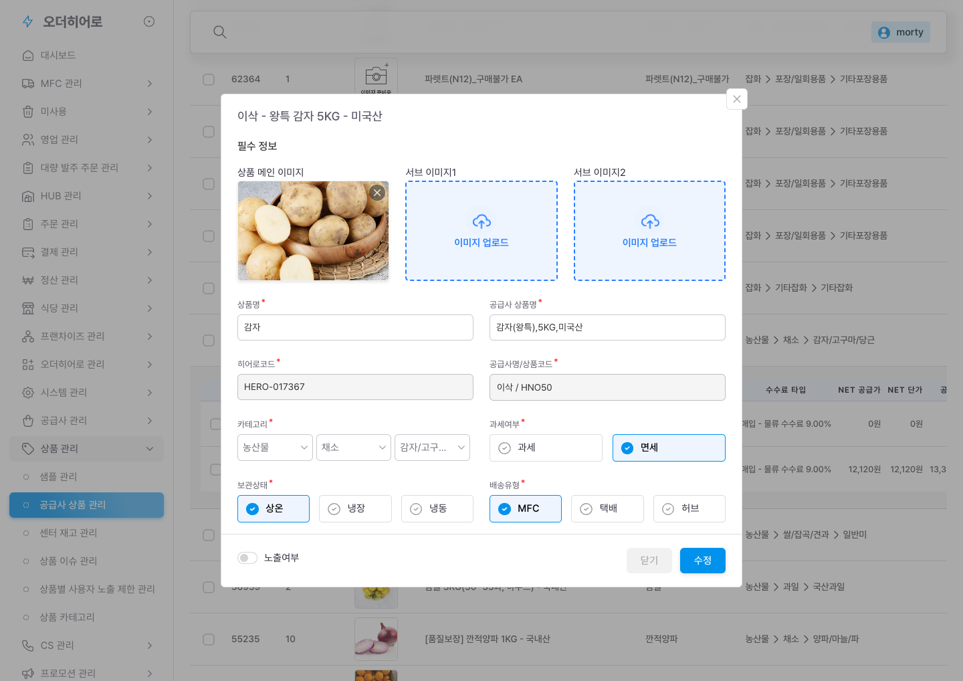Image resolution: width=963 pixels, height=681 pixels.
Task: Click the search magnifier icon
Action: [x=219, y=32]
